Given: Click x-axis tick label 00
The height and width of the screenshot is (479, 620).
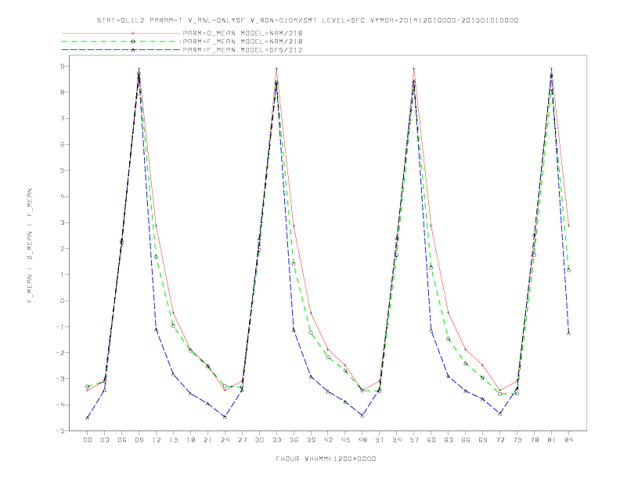Looking at the screenshot, I should [x=88, y=440].
